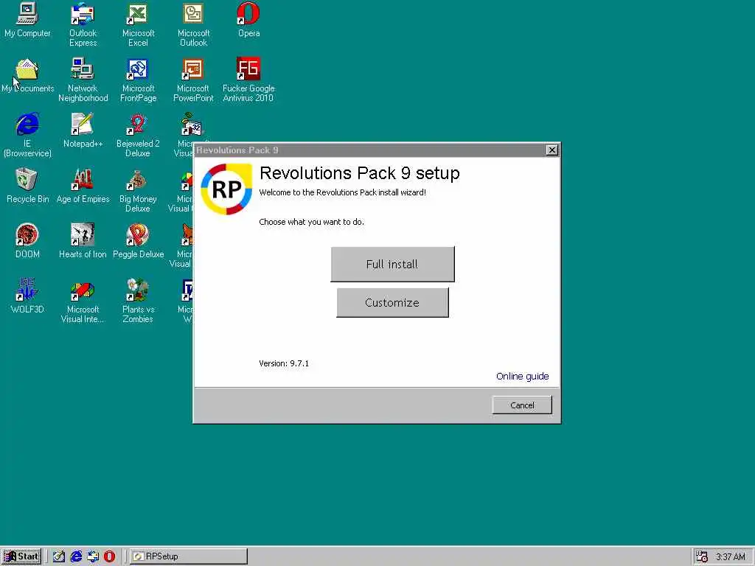This screenshot has height=566, width=755.
Task: Click the Revolutions Pack RP logo
Action: 226,189
